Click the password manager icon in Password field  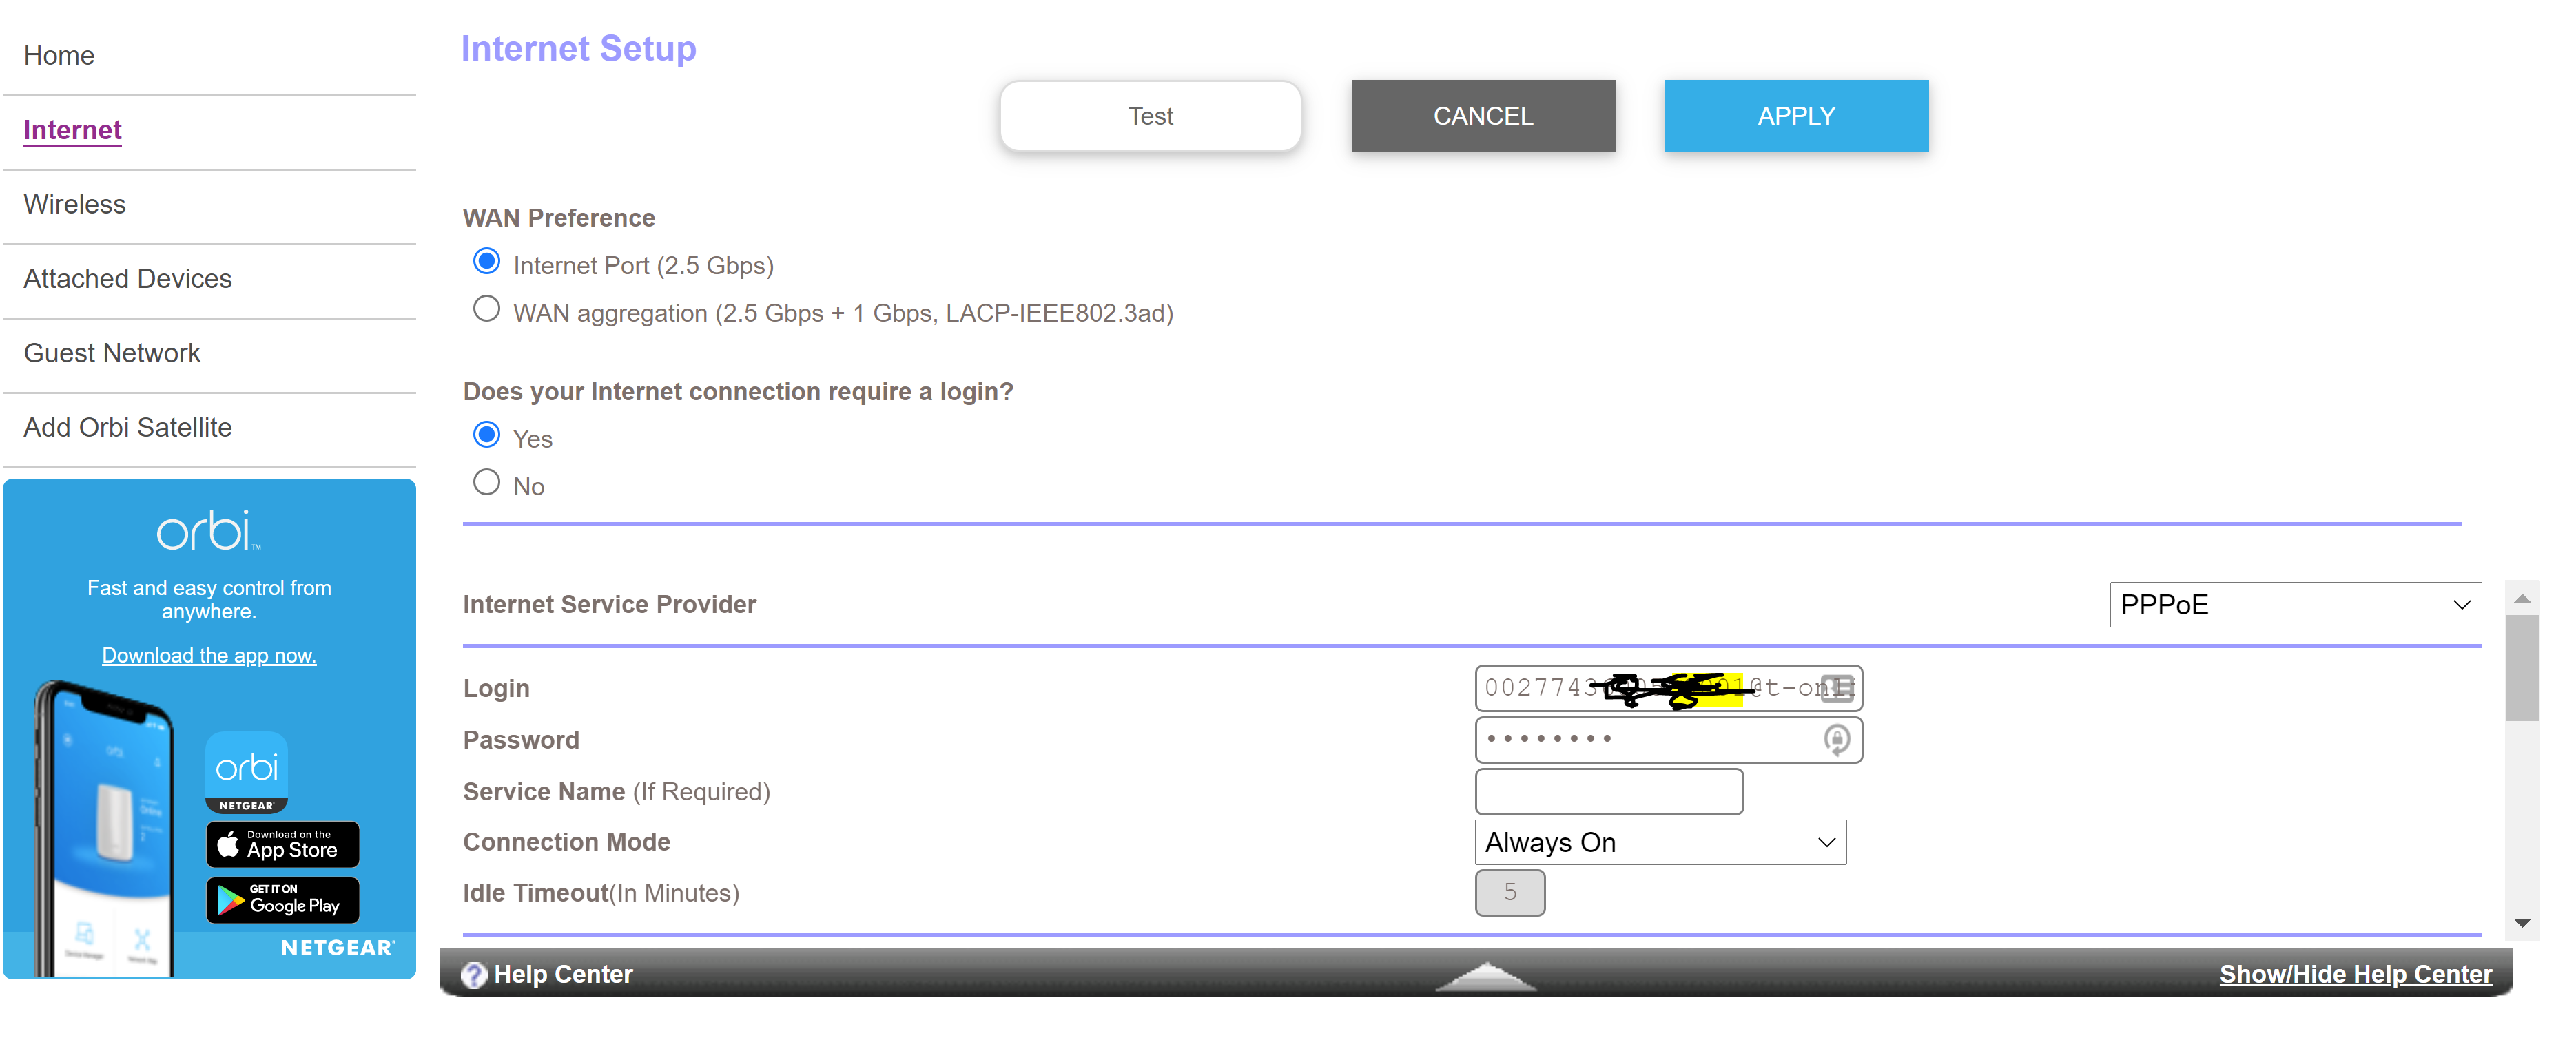[x=1836, y=740]
